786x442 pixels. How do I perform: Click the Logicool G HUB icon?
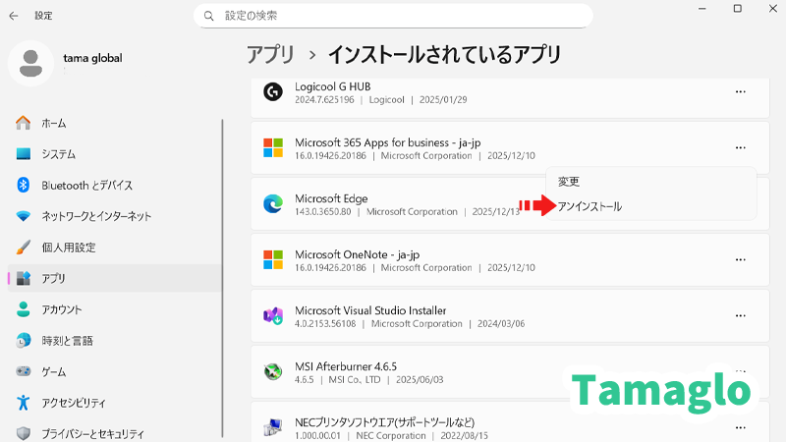click(272, 92)
